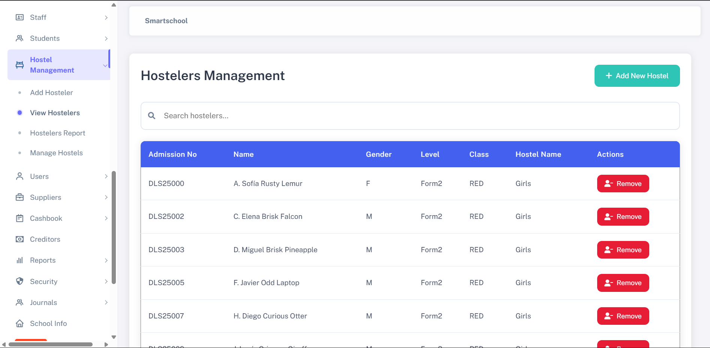The width and height of the screenshot is (710, 348).
Task: Click the Security shield icon
Action: [20, 281]
